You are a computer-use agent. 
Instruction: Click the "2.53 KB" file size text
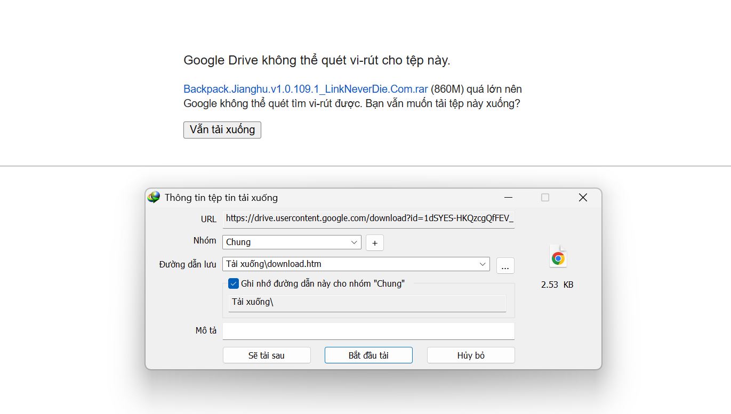coord(557,285)
